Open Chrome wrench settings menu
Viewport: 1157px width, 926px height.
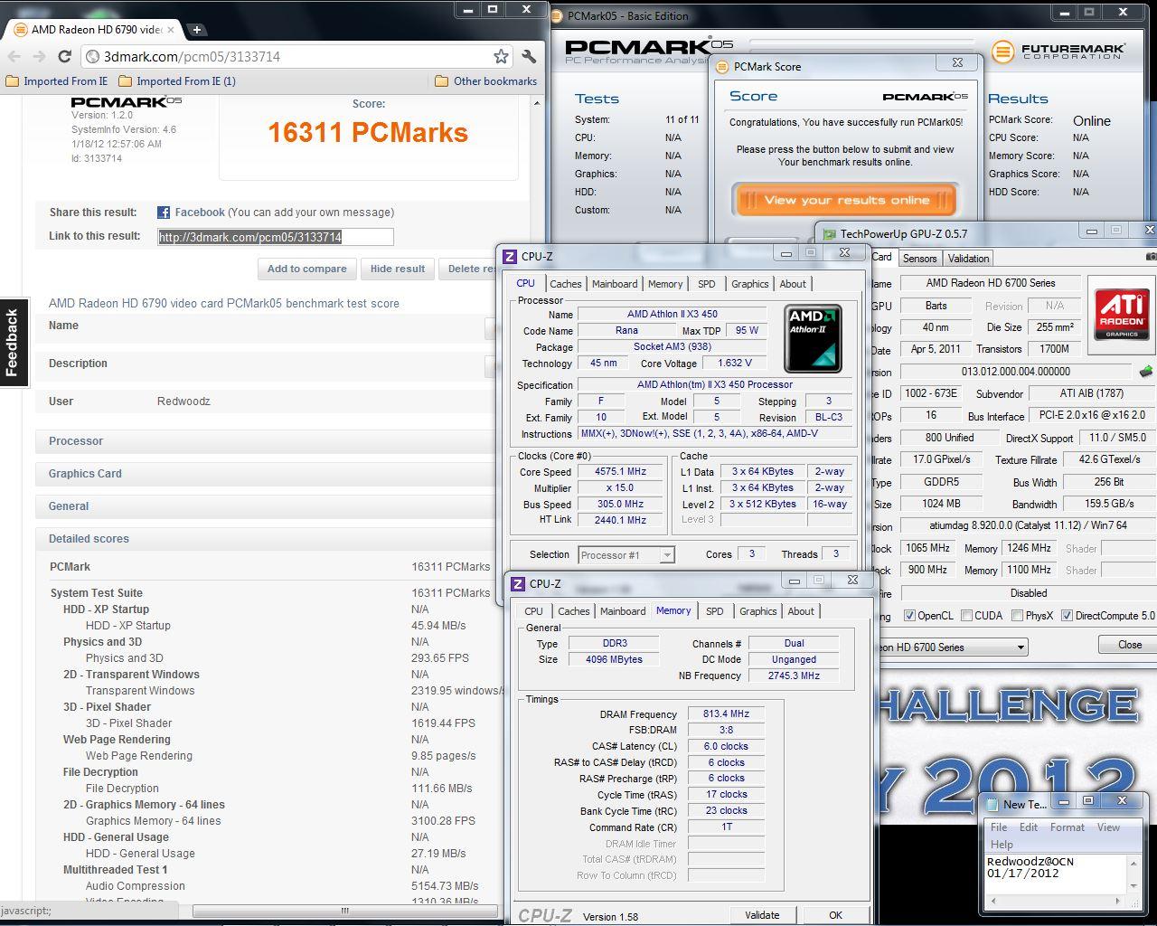(x=530, y=56)
